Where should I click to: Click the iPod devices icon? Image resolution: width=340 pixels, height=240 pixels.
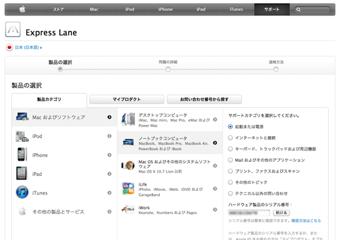[x=22, y=136]
